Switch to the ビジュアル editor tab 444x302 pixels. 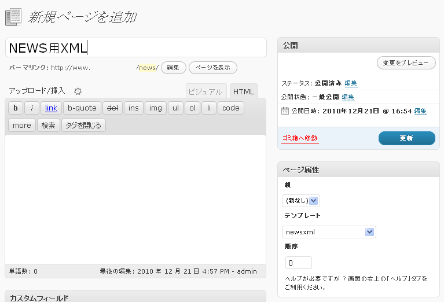click(206, 91)
